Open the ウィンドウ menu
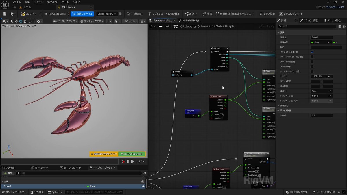This screenshot has width=347, height=195. tap(52, 2)
